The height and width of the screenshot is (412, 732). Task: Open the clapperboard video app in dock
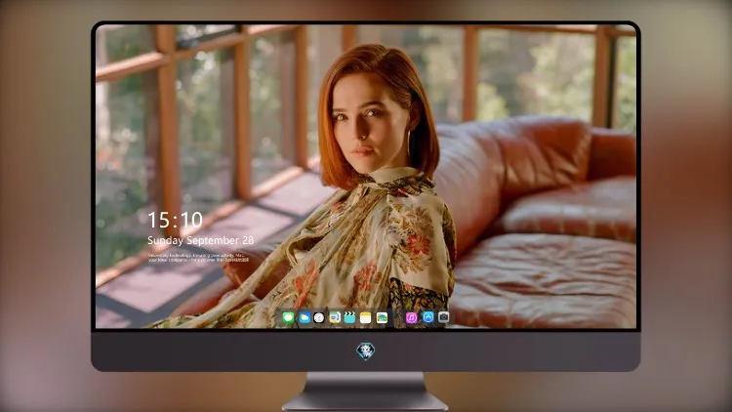[x=349, y=317]
